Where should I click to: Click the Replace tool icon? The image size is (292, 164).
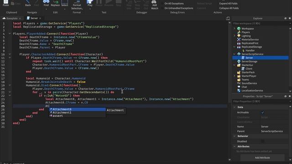pyautogui.click(x=56, y=2)
